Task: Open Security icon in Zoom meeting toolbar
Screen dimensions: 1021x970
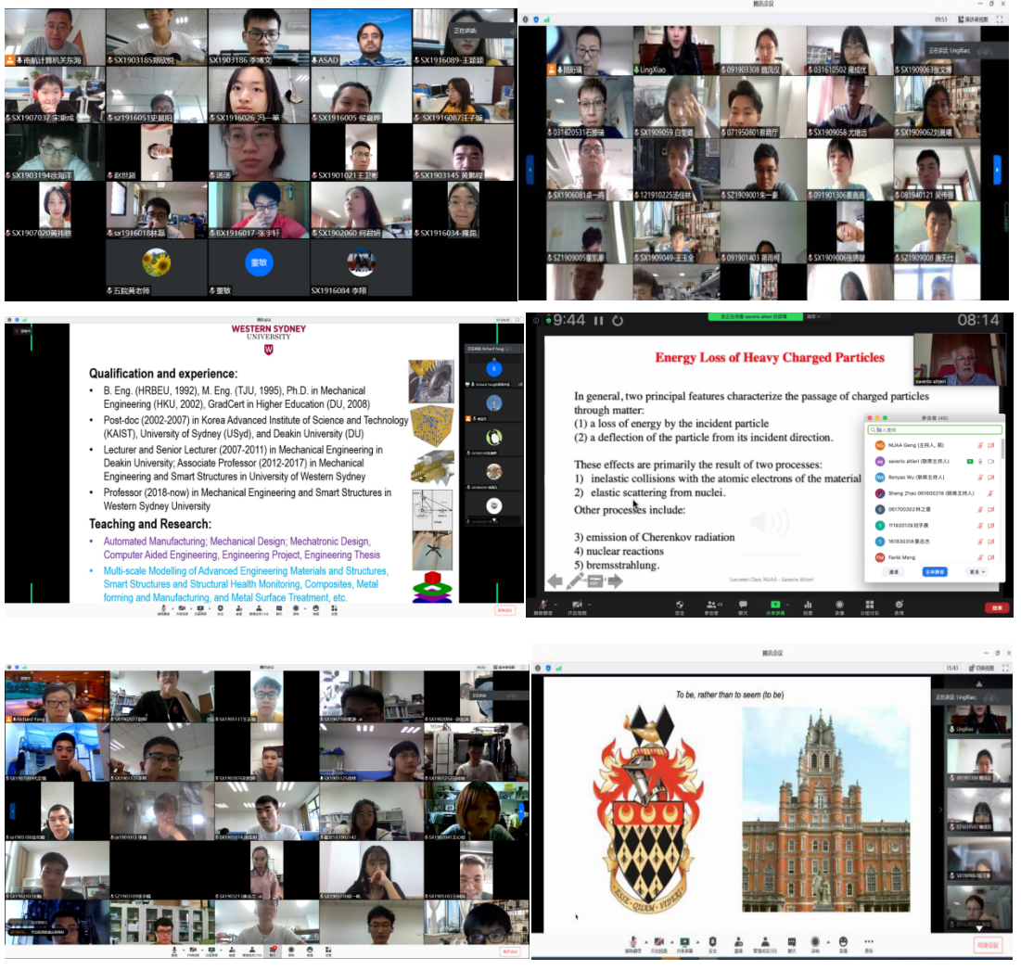Action: (680, 606)
